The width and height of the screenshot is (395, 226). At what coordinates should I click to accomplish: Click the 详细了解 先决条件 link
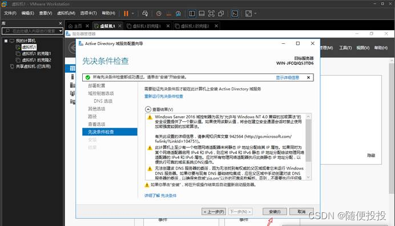click(x=160, y=196)
